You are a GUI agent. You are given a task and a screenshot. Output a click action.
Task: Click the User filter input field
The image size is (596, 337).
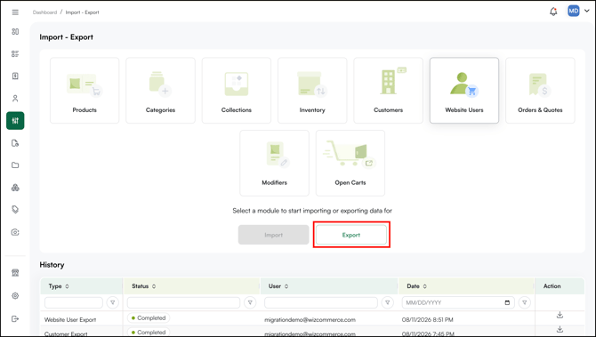[321, 302]
